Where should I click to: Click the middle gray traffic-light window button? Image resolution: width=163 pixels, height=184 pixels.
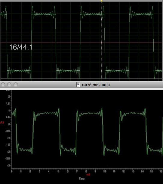[9, 85]
